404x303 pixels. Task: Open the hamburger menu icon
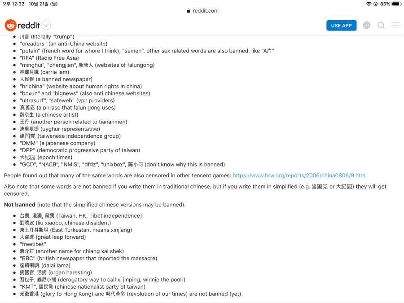pyautogui.click(x=395, y=26)
